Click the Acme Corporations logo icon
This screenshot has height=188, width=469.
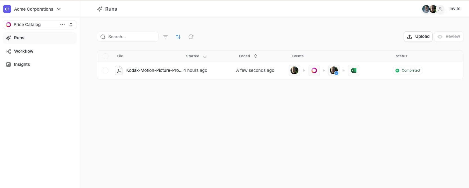click(7, 9)
